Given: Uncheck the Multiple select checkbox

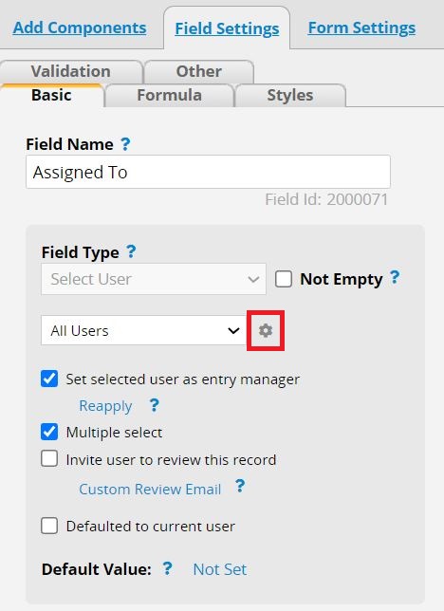Looking at the screenshot, I should point(49,432).
